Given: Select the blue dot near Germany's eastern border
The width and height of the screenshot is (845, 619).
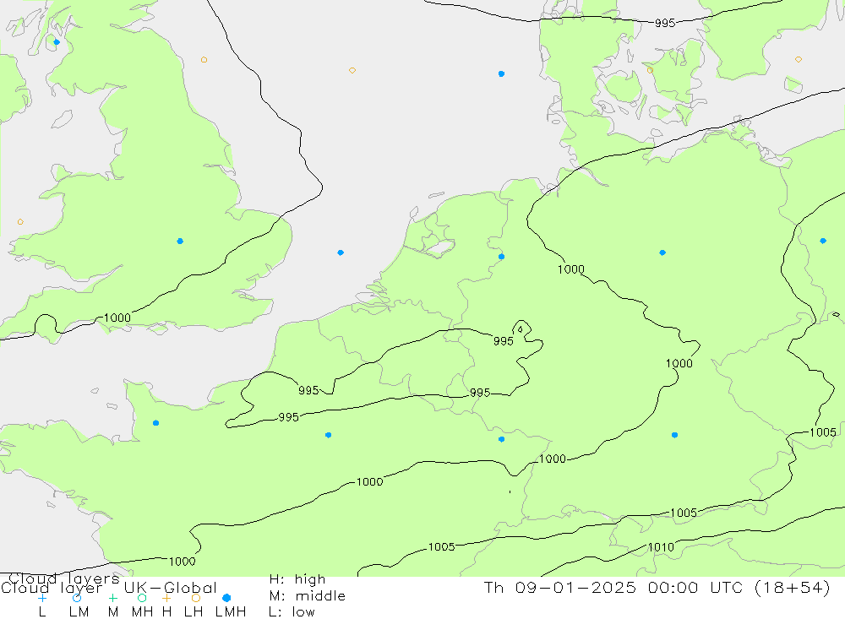Looking at the screenshot, I should click(x=823, y=241).
